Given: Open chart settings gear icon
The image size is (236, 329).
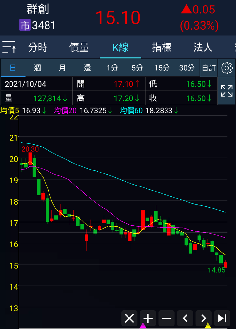Looking at the screenshot, I should pyautogui.click(x=227, y=68).
